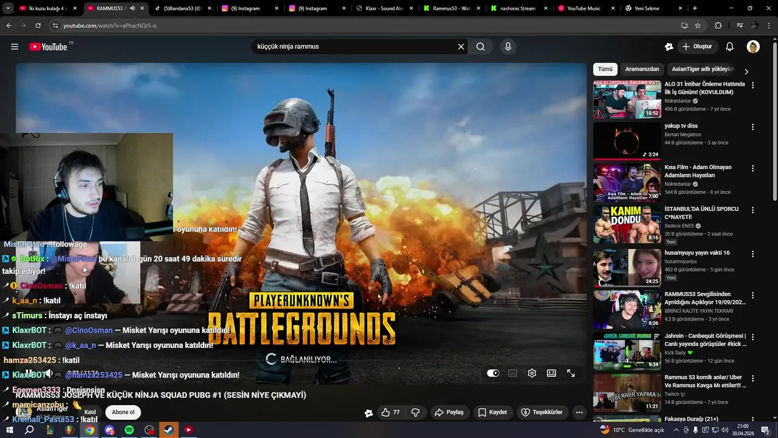Save the video with Kaydet

tap(492, 412)
